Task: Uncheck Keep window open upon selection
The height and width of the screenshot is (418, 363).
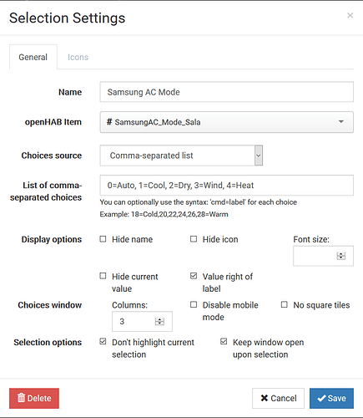Action: point(224,341)
